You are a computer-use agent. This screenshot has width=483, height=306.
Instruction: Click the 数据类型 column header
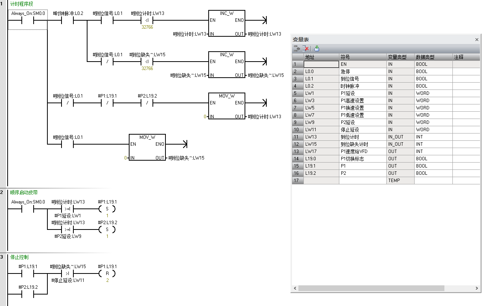coord(433,57)
